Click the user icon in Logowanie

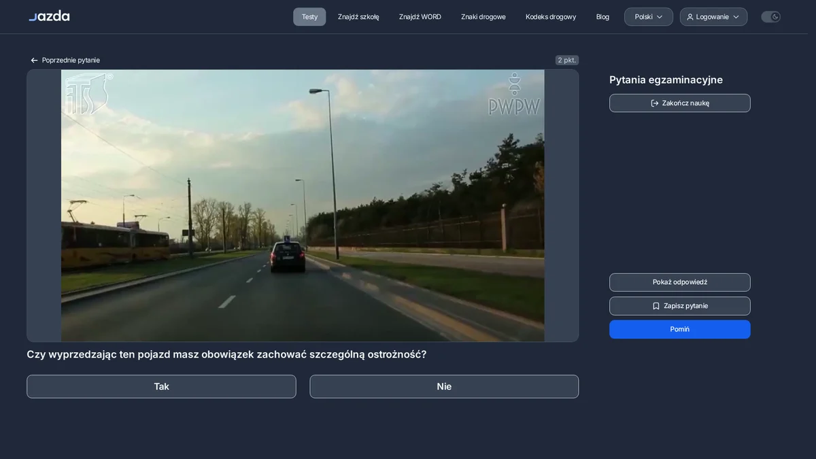point(690,17)
